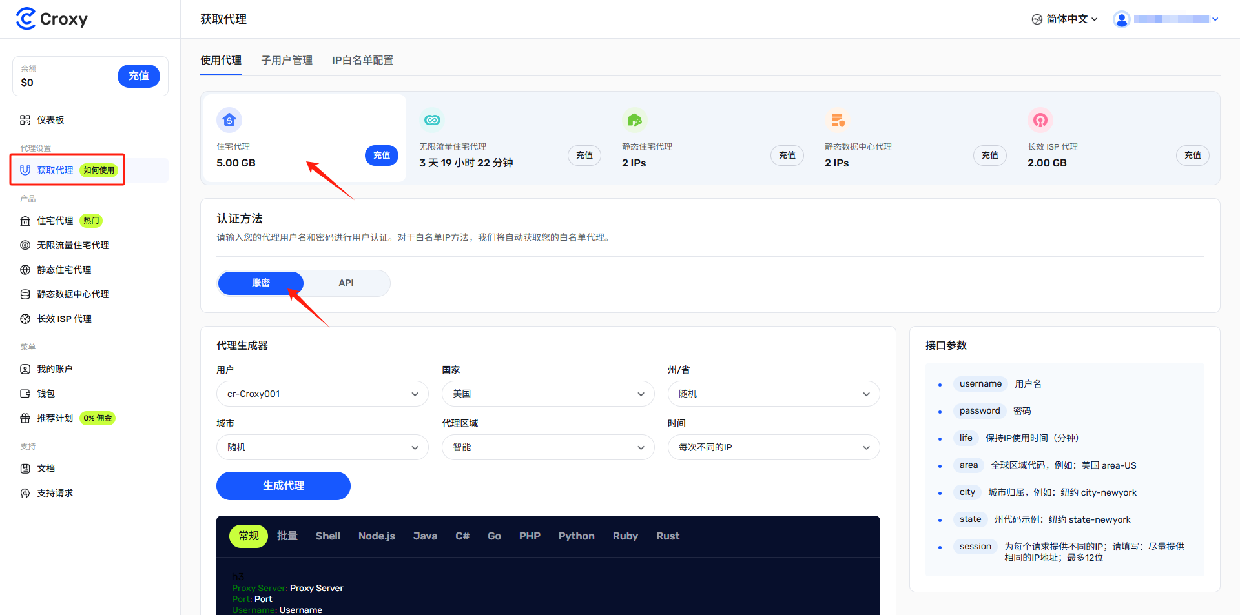The height and width of the screenshot is (615, 1240).
Task: Click 充值 on the 长效 ISP 代理 card
Action: pos(1193,156)
